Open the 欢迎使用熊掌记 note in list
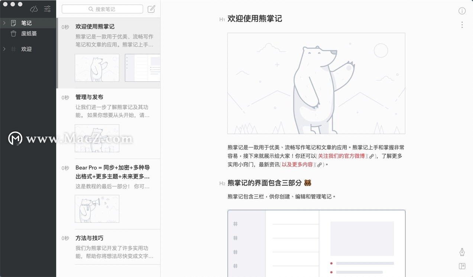473x277 pixels. pos(108,53)
